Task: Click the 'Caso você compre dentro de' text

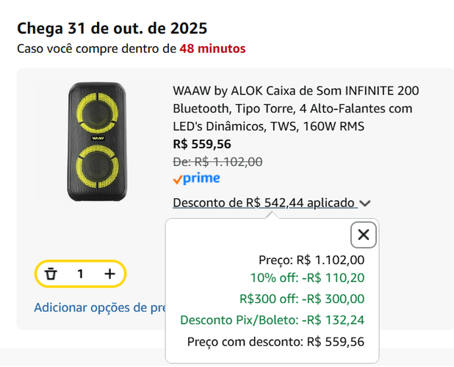Action: click(97, 48)
